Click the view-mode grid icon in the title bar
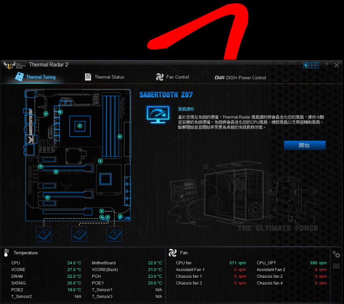 311,65
